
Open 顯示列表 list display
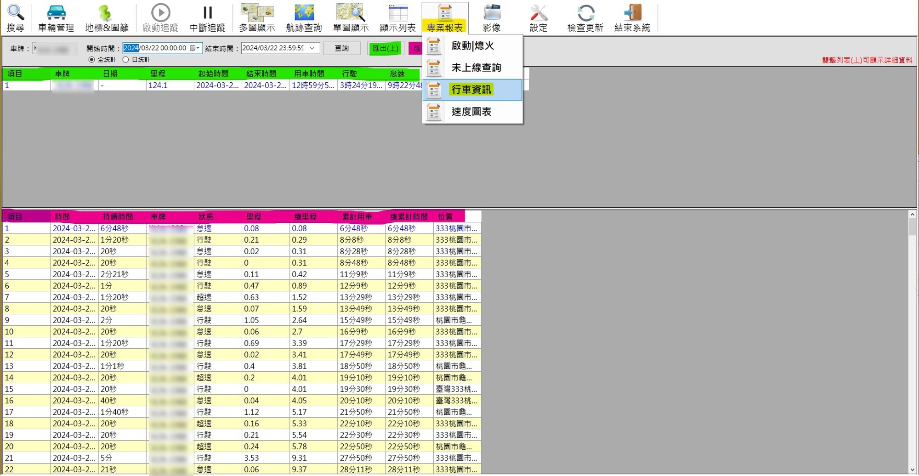[x=397, y=18]
